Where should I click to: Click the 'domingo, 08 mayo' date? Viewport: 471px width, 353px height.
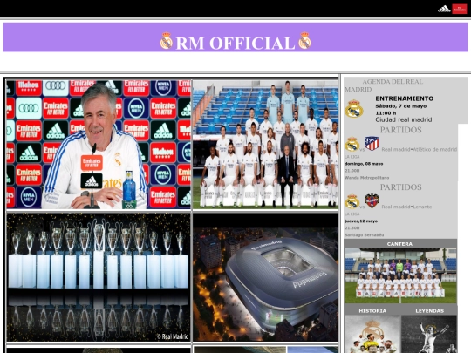(x=364, y=164)
